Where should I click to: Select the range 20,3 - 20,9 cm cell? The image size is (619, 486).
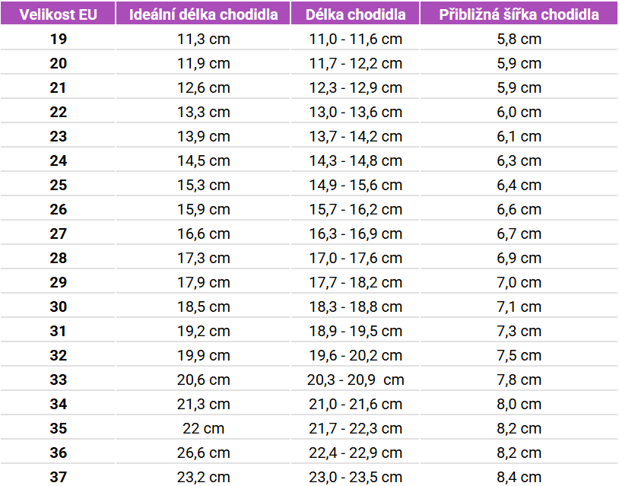(x=355, y=380)
